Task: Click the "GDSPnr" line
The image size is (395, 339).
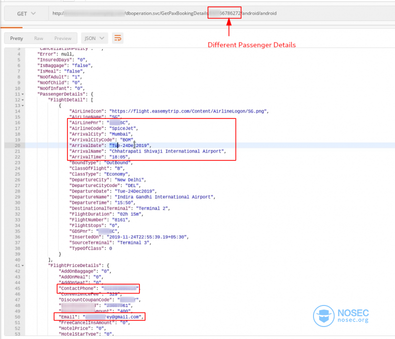Action: 94,231
